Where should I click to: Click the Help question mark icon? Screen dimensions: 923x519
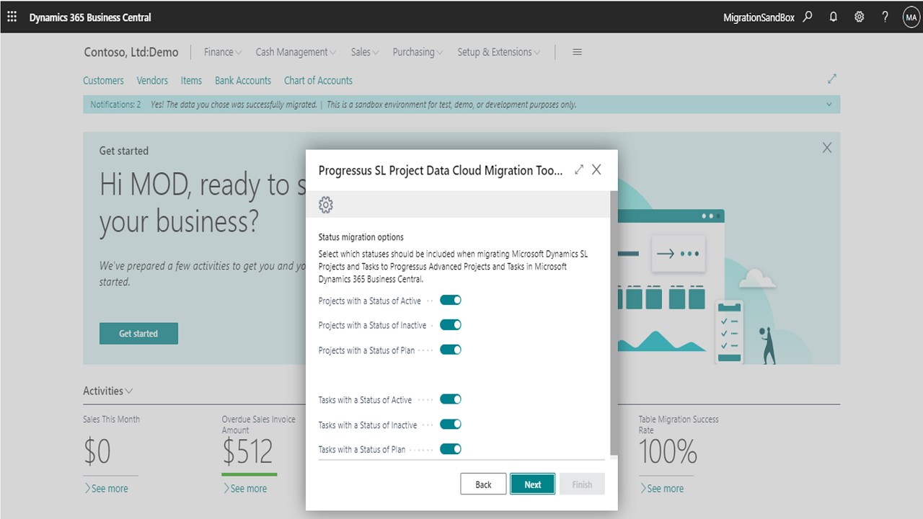(x=885, y=17)
